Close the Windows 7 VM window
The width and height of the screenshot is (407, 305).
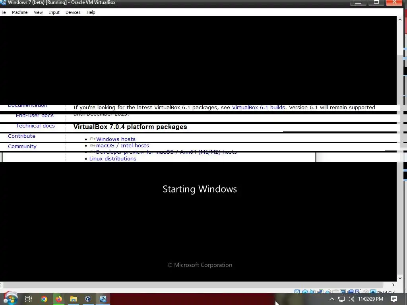pos(395,2)
